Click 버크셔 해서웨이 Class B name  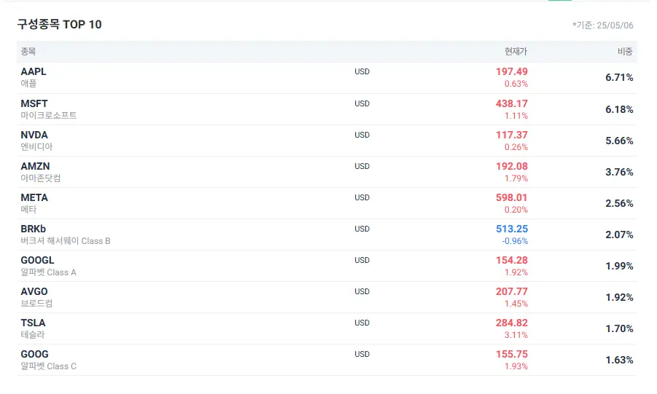66,241
